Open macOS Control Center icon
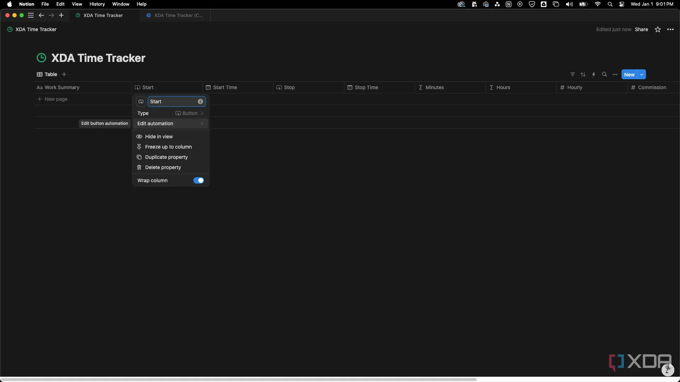680x382 pixels. (x=622, y=4)
